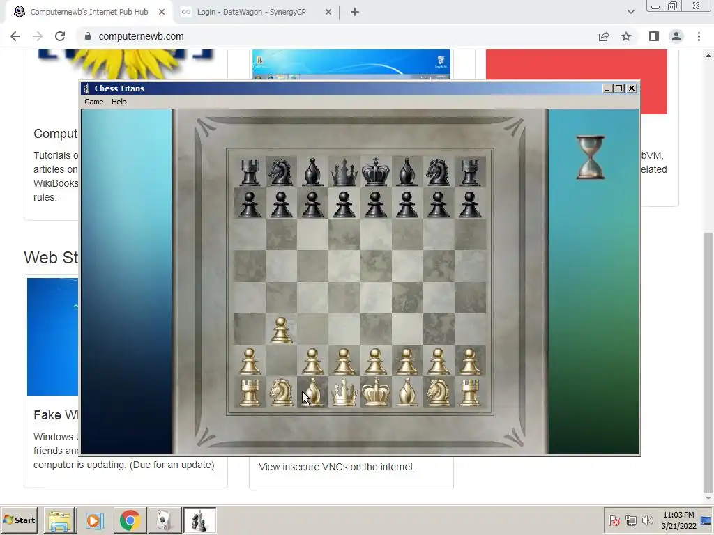Switch to Chrome in the taskbar
The width and height of the screenshot is (714, 535).
[130, 520]
